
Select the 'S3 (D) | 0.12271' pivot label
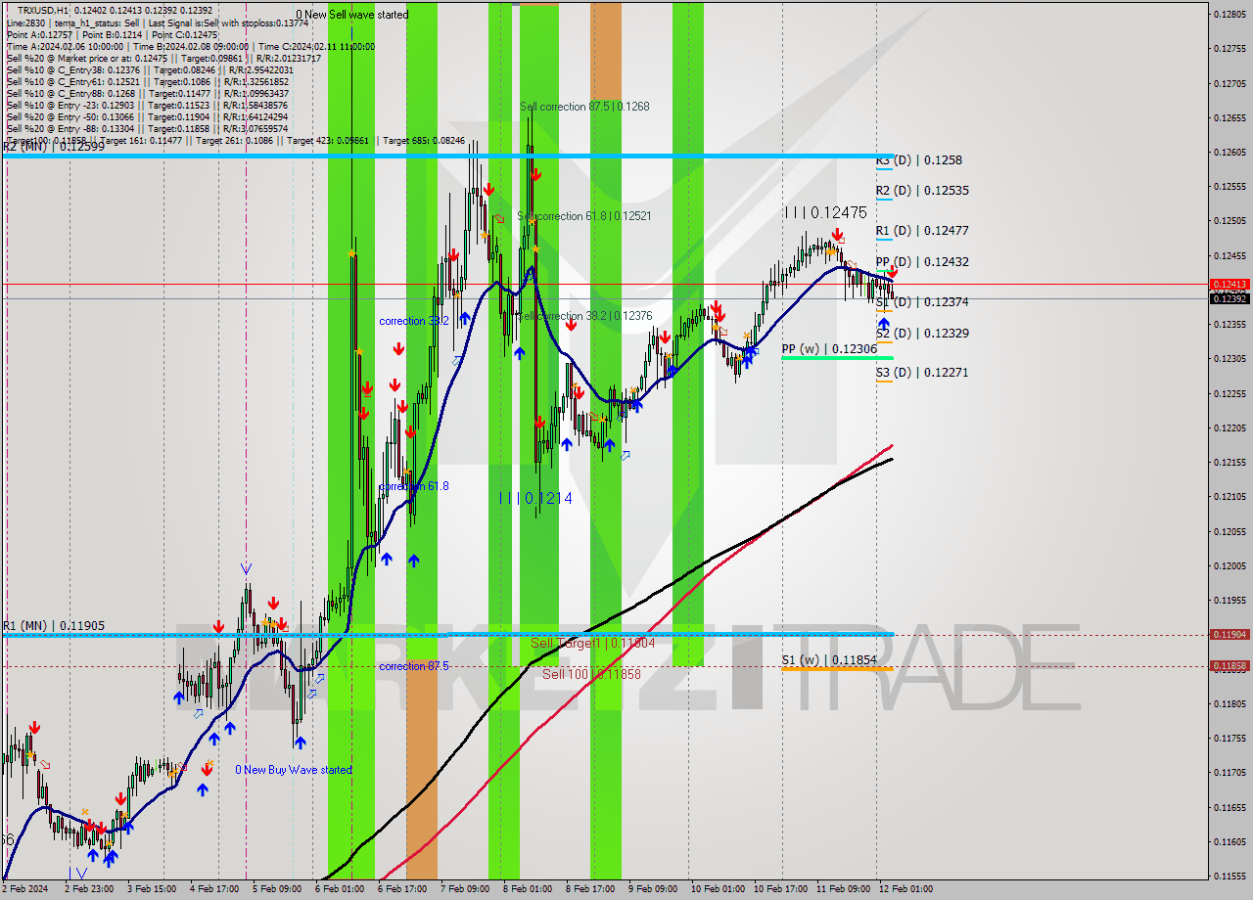tap(922, 373)
